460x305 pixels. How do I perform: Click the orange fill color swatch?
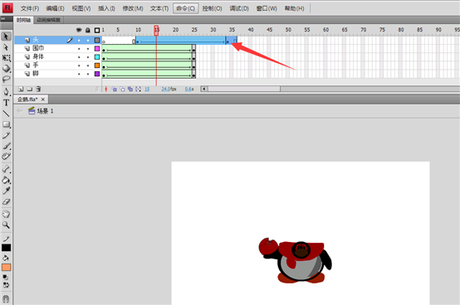[6, 267]
